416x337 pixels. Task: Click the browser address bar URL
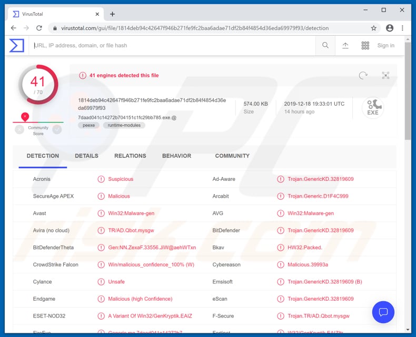pyautogui.click(x=195, y=28)
